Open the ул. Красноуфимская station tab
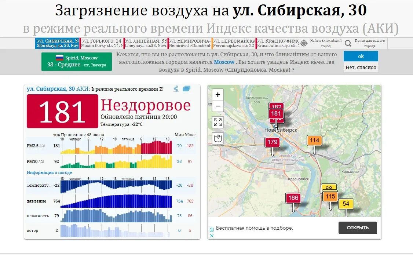Viewport: 413px width, 255px height. tap(278, 43)
